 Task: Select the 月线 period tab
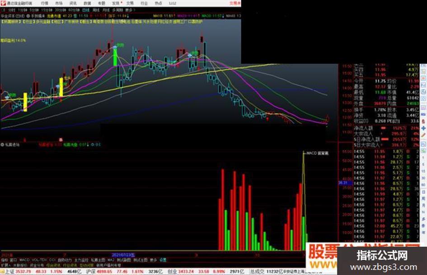106,10
